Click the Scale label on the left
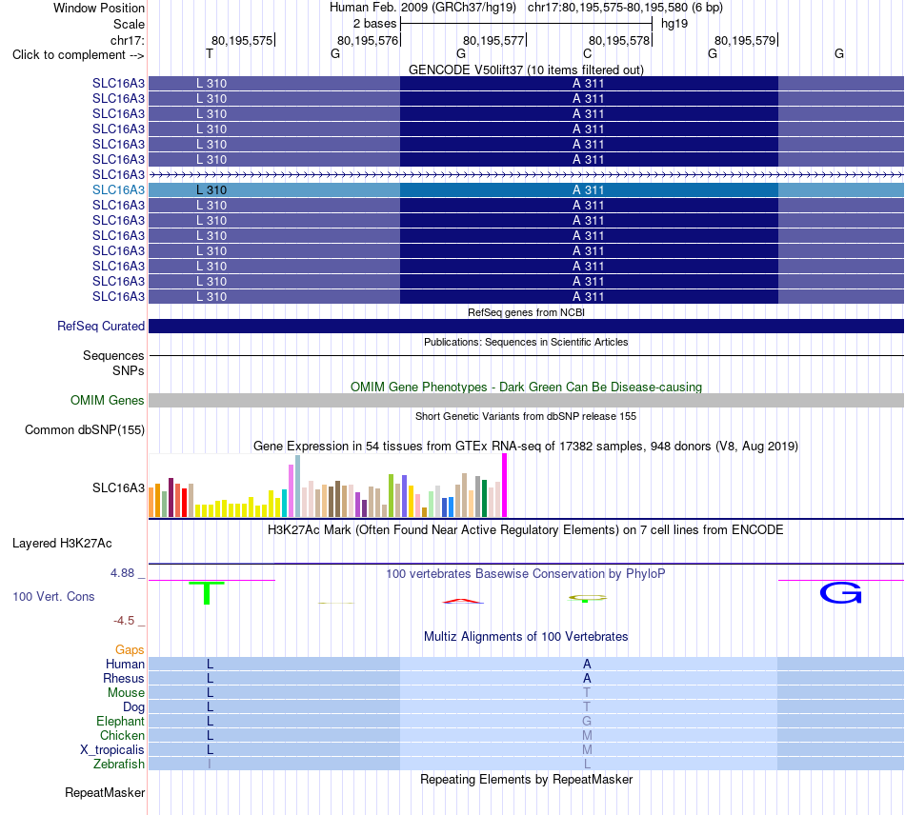The image size is (905, 815). [x=129, y=24]
